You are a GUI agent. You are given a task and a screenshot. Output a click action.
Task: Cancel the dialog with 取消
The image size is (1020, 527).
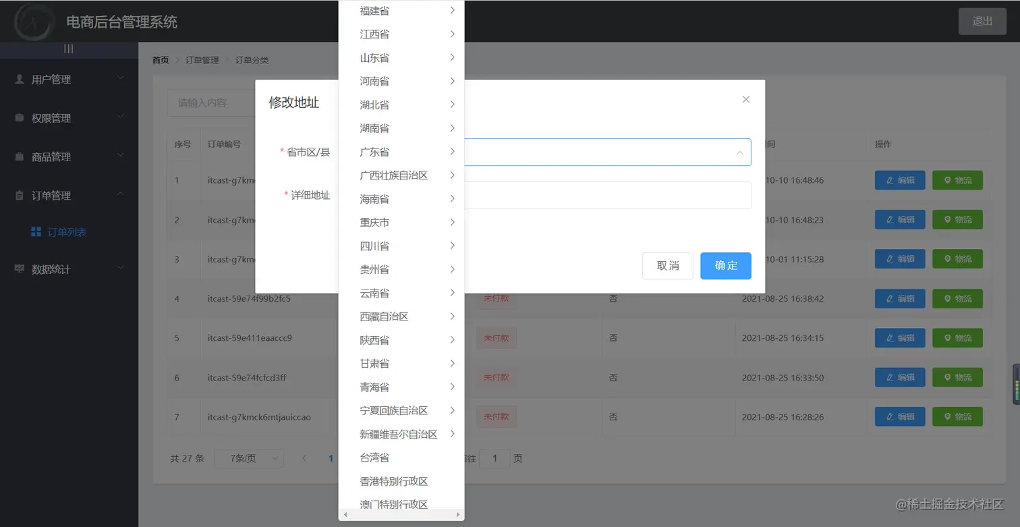pos(668,266)
